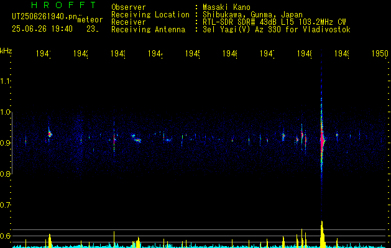Select the 3el Yagi(V) Az 330 antenna text
391x248 pixels.
pyautogui.click(x=277, y=30)
